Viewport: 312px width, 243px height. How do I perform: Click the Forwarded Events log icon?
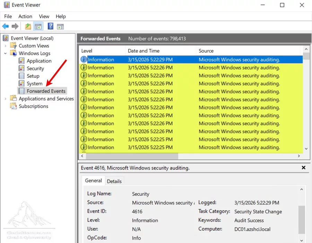[21, 91]
